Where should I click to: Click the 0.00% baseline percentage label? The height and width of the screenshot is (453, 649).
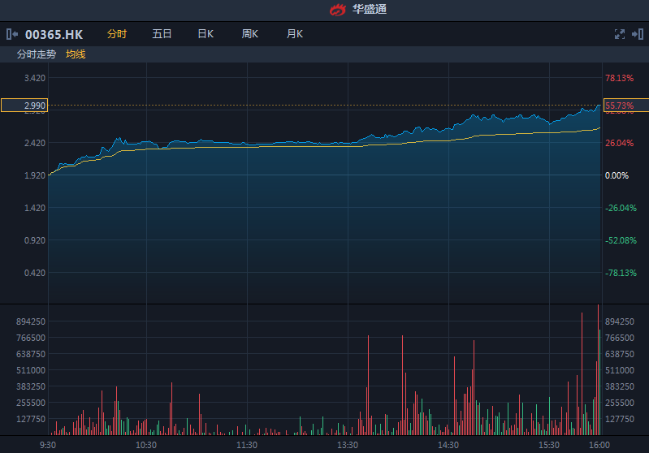click(x=617, y=175)
